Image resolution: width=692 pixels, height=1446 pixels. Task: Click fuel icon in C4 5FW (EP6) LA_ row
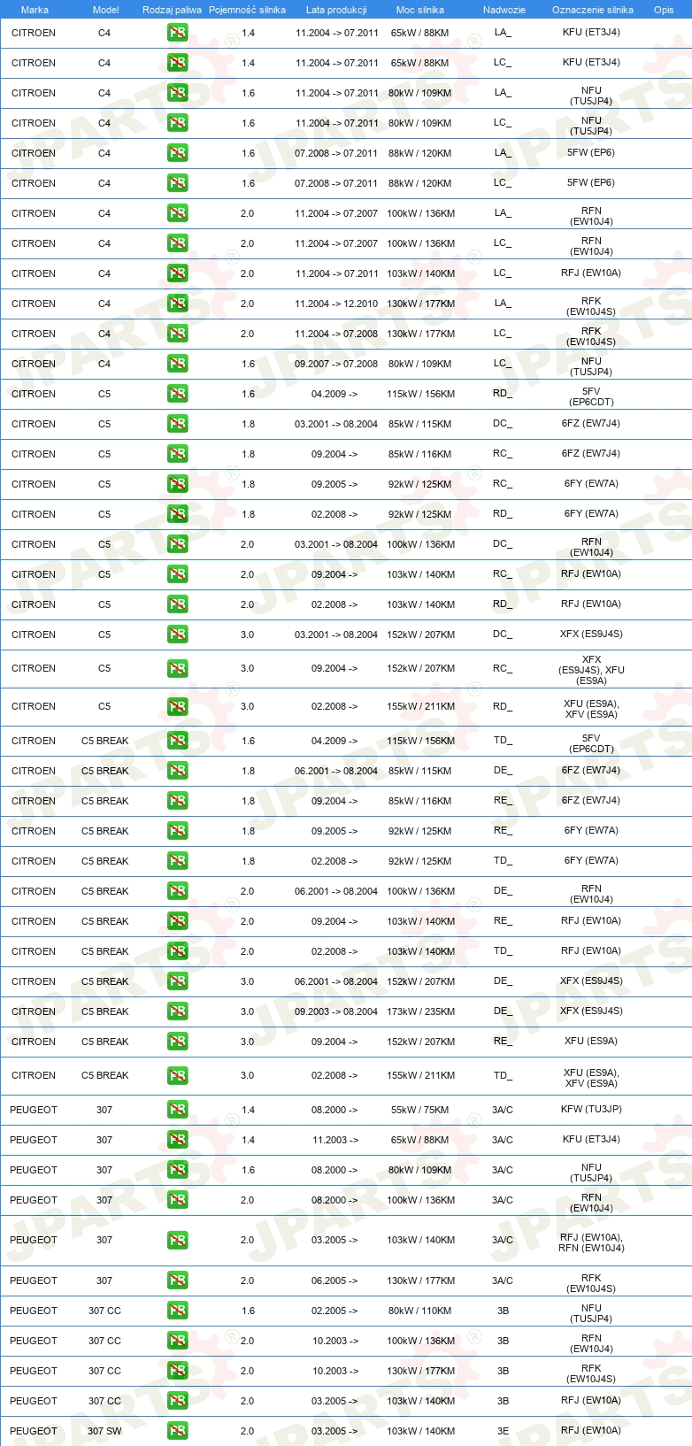(178, 153)
